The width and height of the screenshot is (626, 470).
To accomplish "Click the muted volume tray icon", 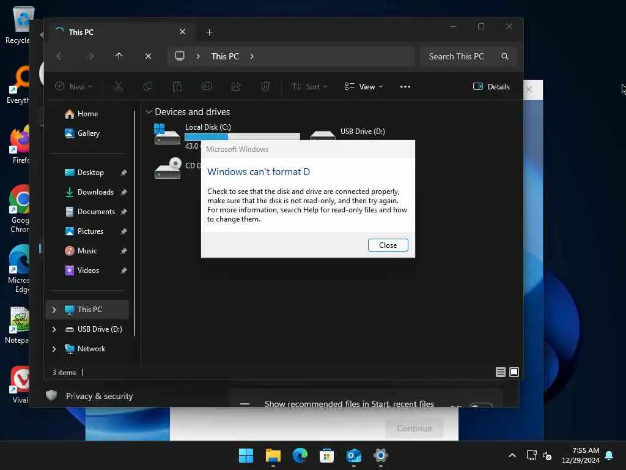I will pos(547,455).
